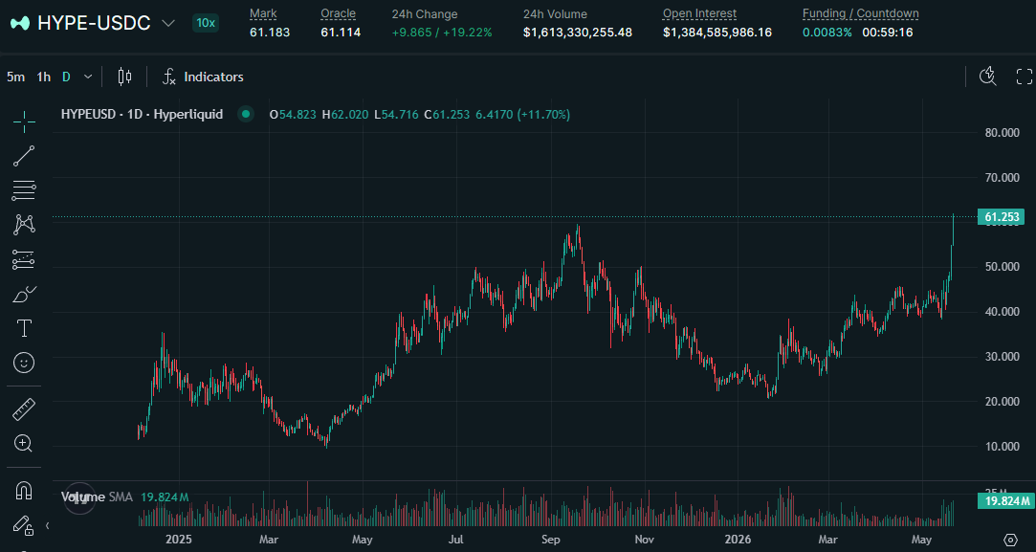
Task: Switch to 5m timeframe
Action: (x=16, y=77)
